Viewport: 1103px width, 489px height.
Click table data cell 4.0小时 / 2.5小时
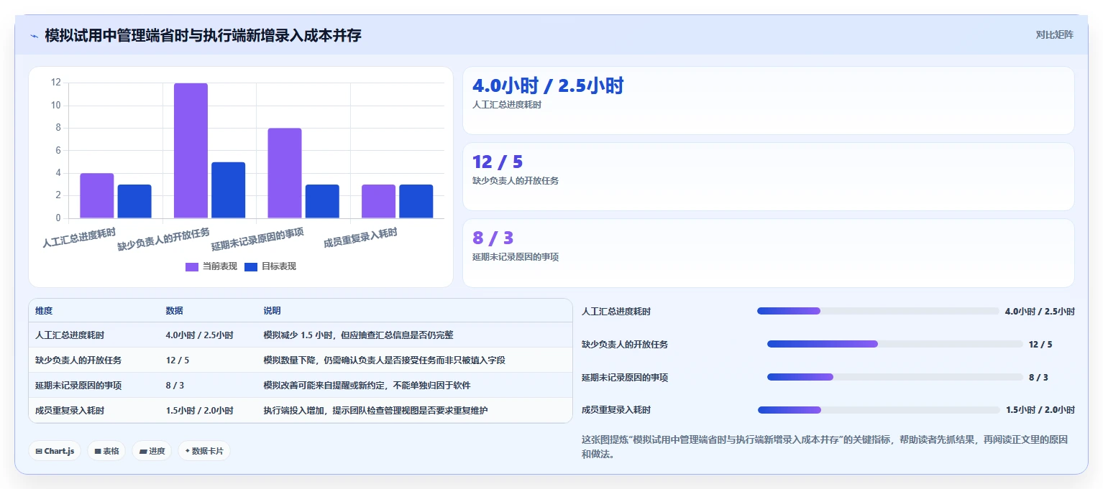[199, 335]
